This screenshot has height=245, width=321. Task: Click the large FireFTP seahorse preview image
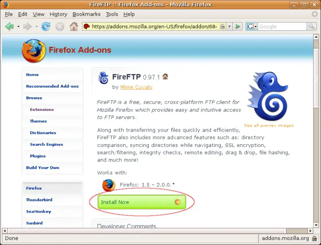coord(268,96)
